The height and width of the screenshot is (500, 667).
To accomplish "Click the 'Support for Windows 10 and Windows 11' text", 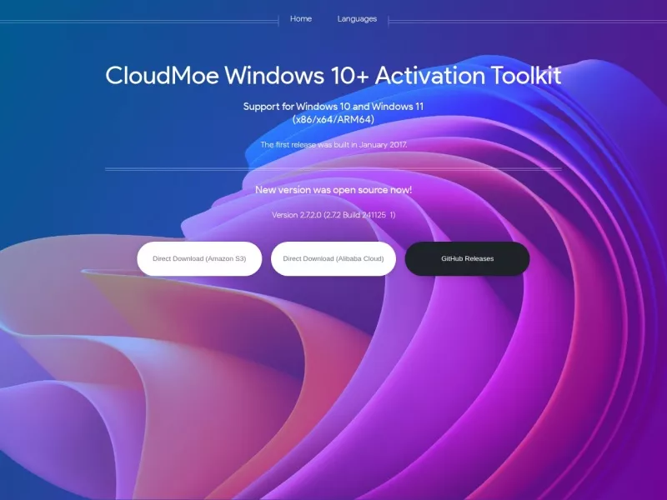I will [x=333, y=107].
